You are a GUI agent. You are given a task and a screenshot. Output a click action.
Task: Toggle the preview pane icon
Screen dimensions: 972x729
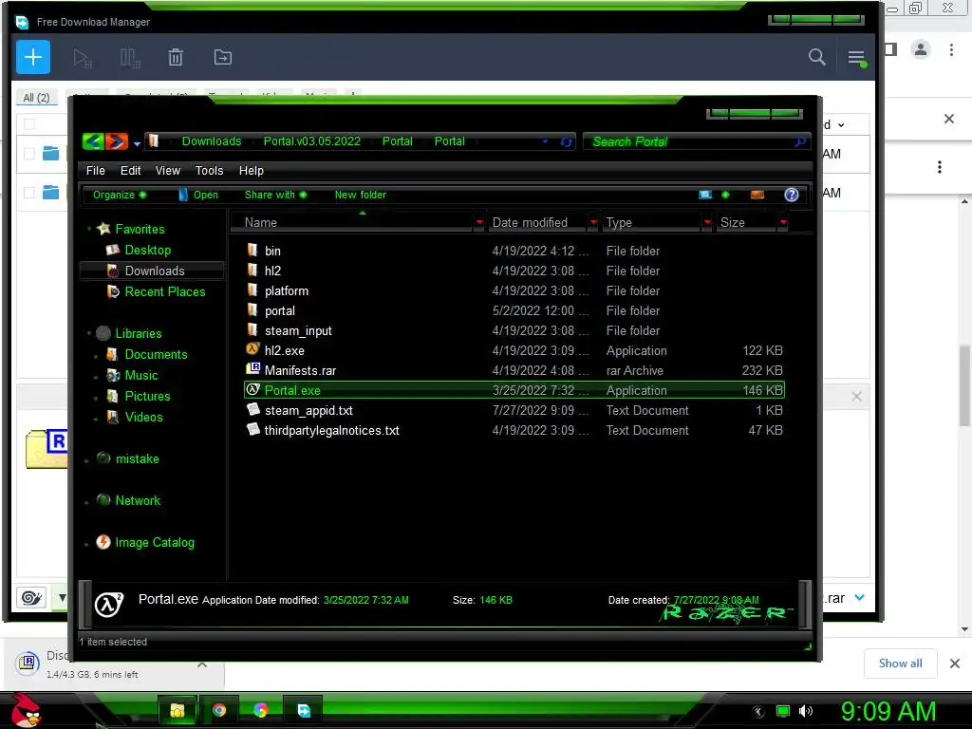[757, 195]
